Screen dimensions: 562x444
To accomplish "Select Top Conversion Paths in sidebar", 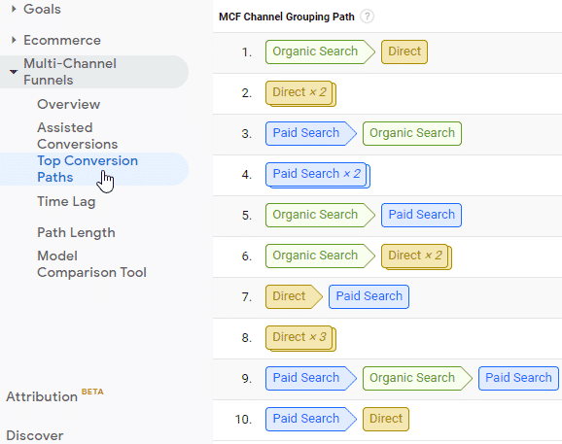I will 88,169.
